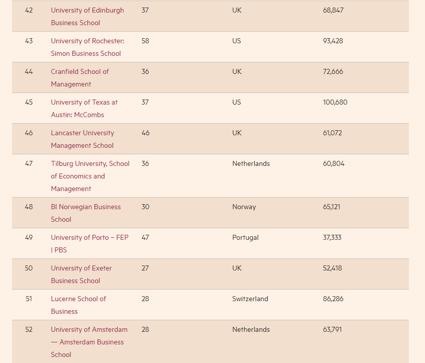Open University of Porto – FEP | PBS
Screen dimensions: 425x363
pyautogui.click(x=90, y=244)
